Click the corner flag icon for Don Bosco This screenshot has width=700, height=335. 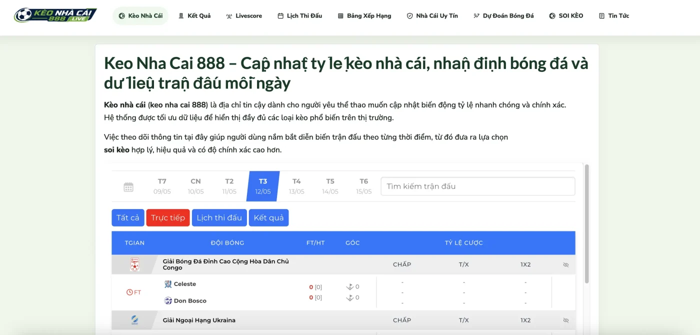(x=350, y=297)
